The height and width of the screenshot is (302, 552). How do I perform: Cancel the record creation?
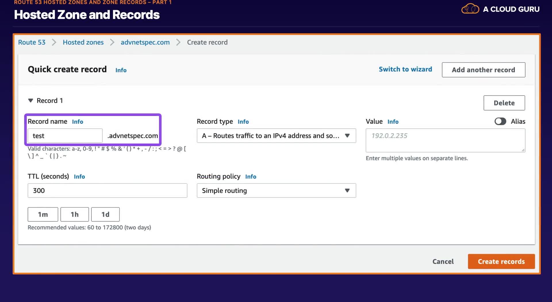tap(443, 262)
